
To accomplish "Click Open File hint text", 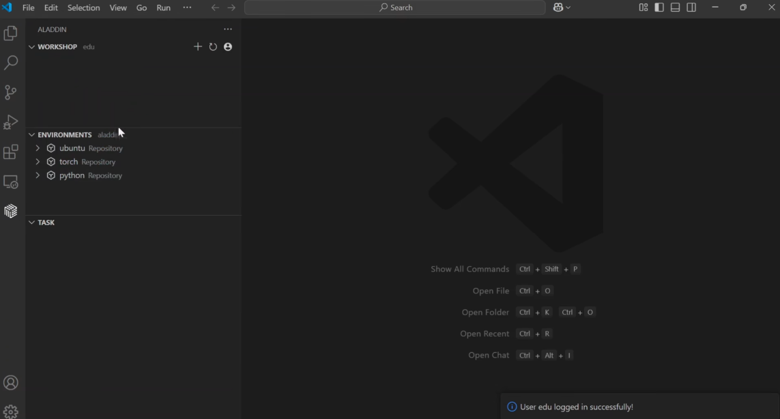I will pos(491,291).
